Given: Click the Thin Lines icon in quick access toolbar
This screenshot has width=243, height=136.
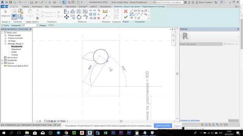Looking at the screenshot, I should [x=64, y=2].
